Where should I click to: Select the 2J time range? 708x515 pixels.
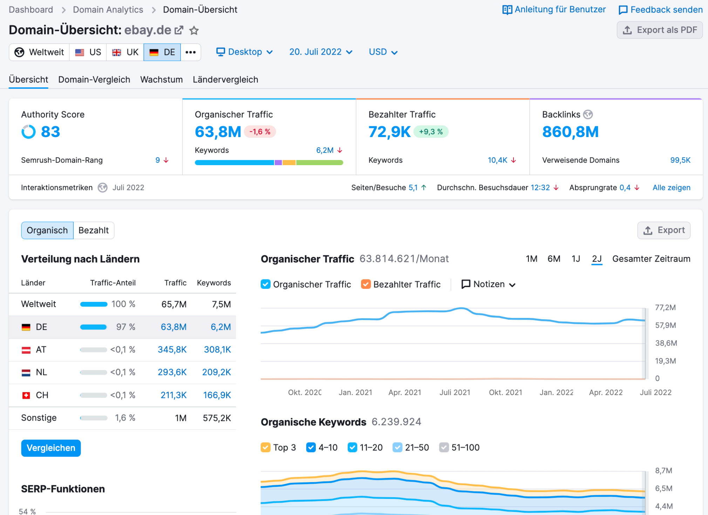(x=597, y=259)
